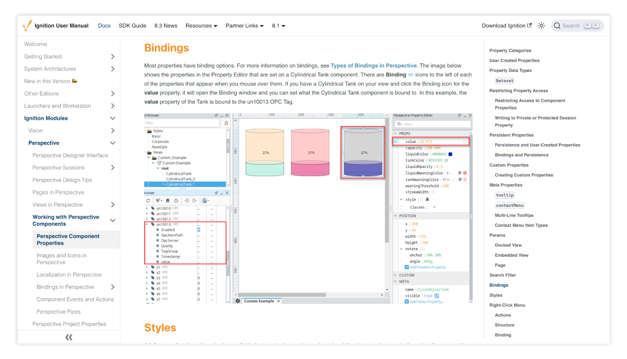Open the Docs tab in the navbar
The image size is (627, 359).
tap(104, 26)
